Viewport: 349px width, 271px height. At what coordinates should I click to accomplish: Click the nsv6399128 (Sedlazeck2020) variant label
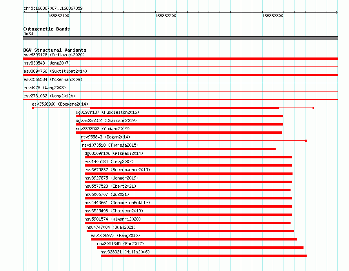coord(54,55)
